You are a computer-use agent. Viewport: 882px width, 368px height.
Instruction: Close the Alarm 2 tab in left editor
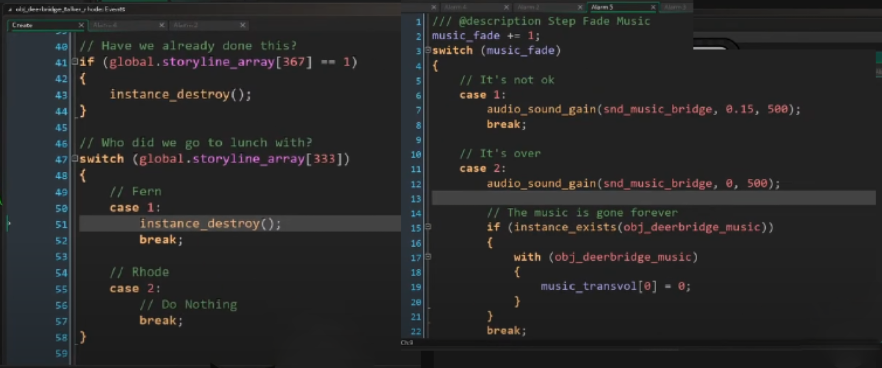(x=243, y=25)
